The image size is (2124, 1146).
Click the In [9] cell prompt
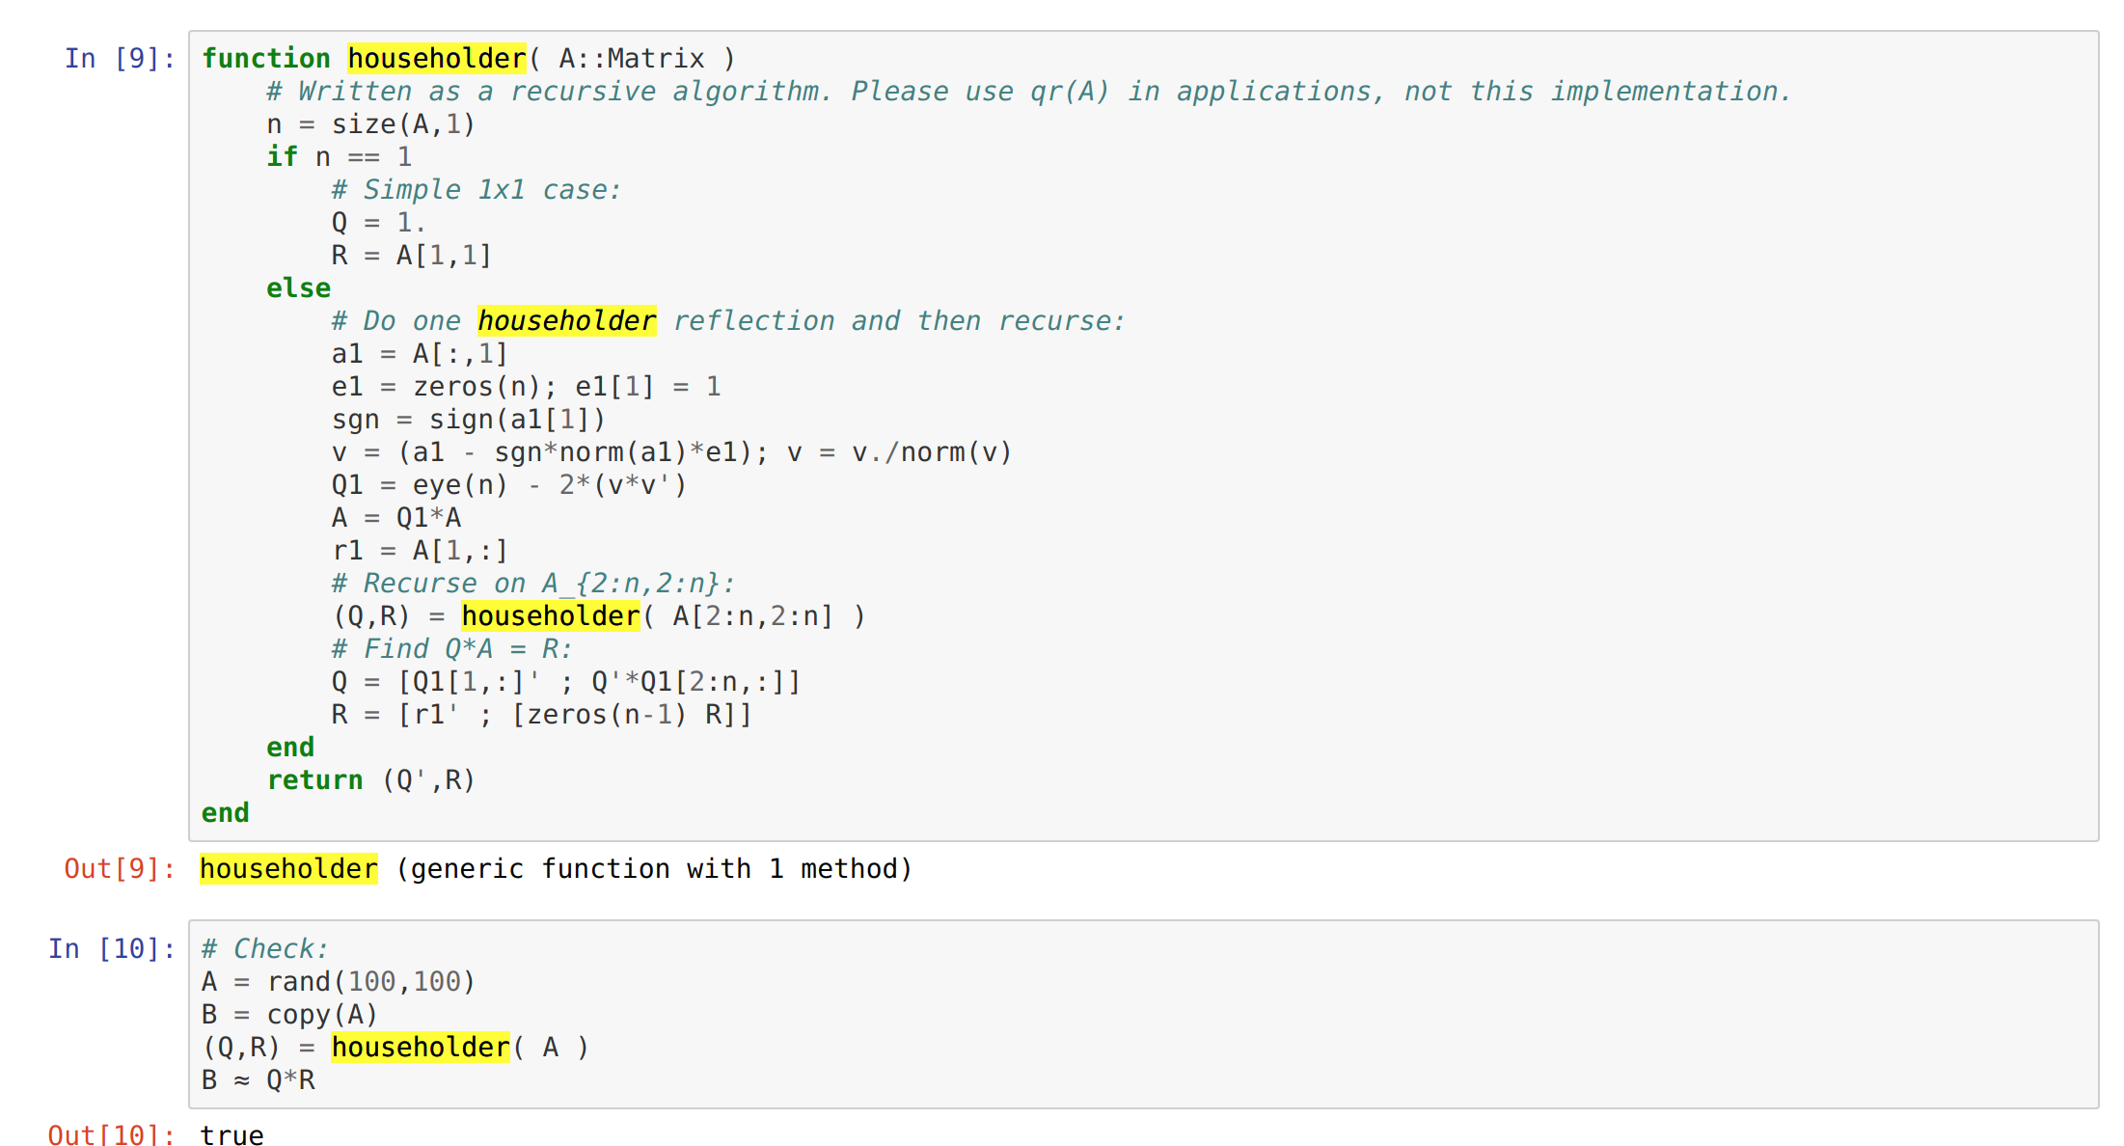120,59
